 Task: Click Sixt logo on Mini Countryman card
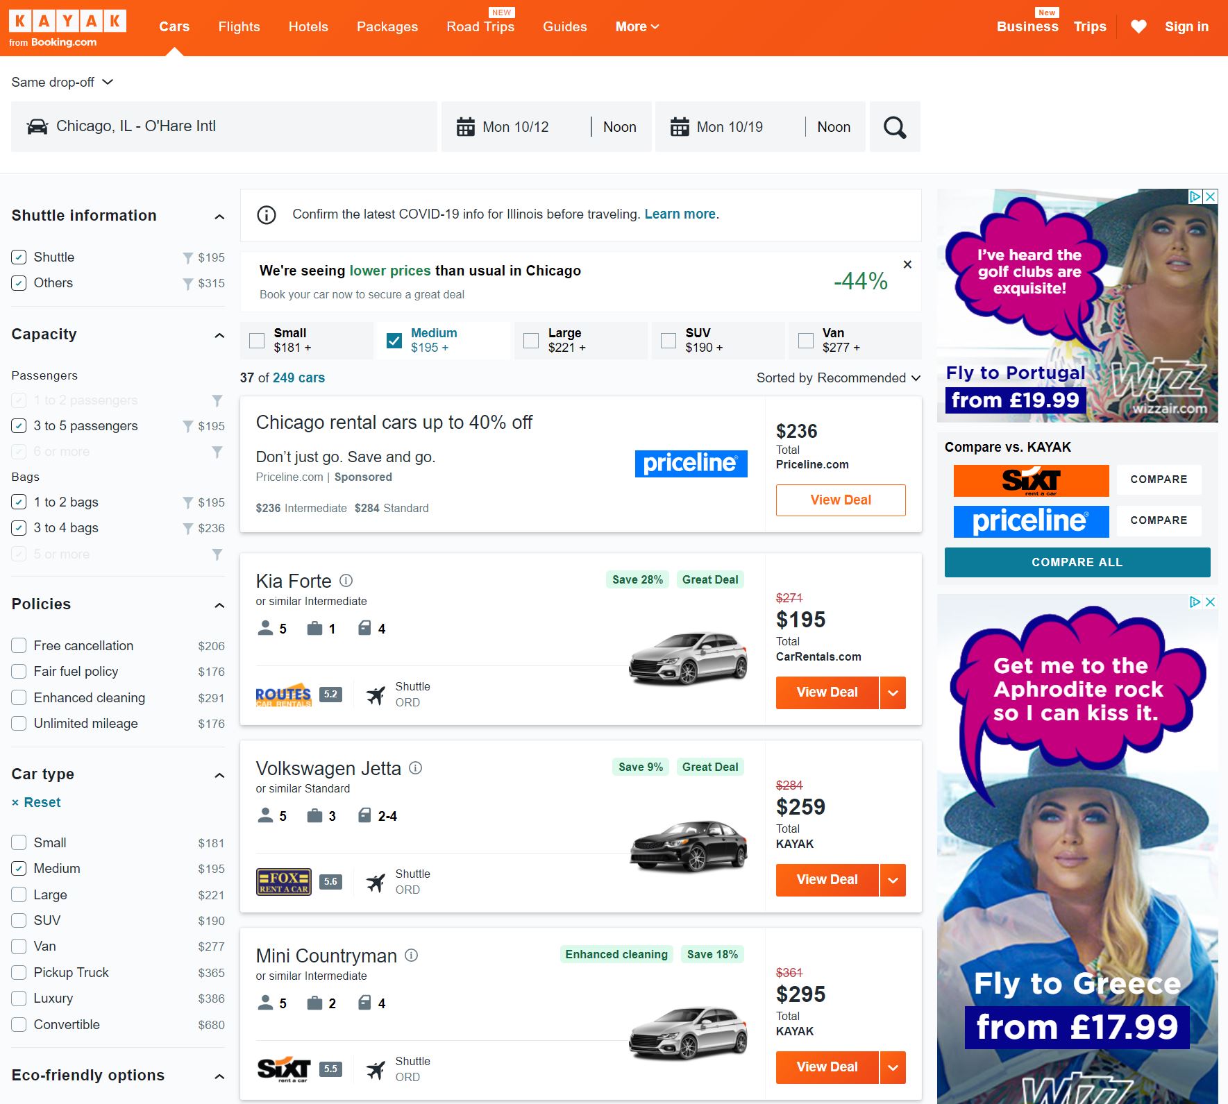tap(283, 1069)
